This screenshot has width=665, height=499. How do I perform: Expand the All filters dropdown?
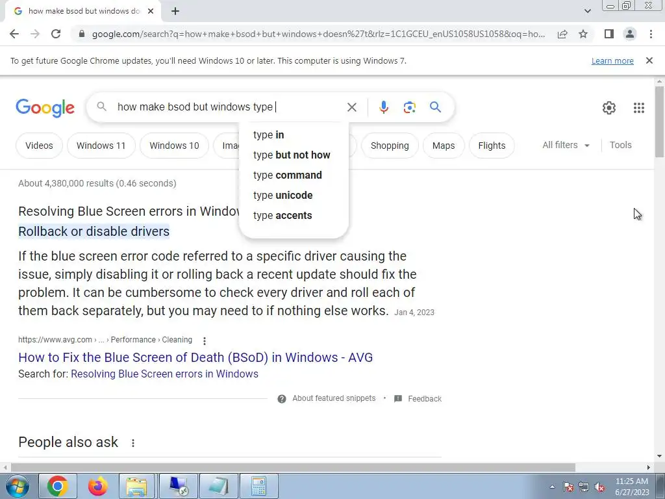pyautogui.click(x=566, y=145)
